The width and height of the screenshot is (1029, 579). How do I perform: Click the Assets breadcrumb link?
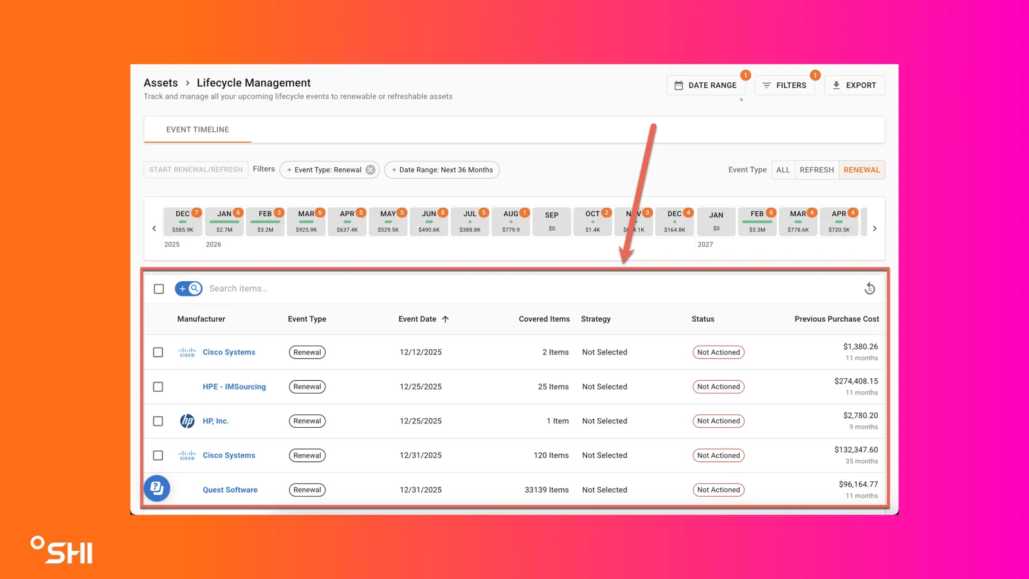pos(161,83)
